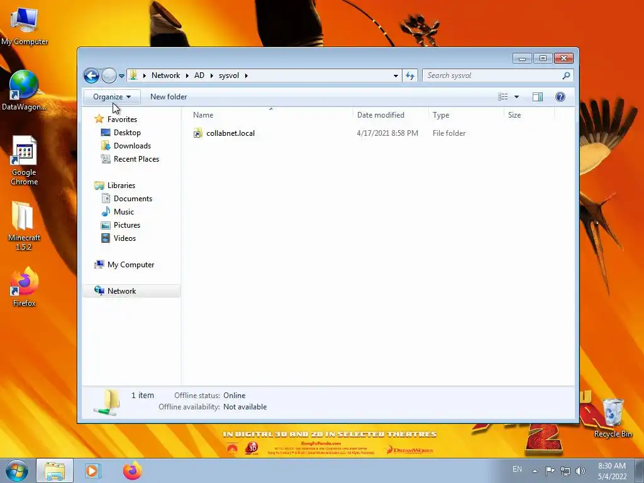Screen dimensions: 644x483
Task: Minimize the sysvol Explorer window
Action: [x=522, y=58]
